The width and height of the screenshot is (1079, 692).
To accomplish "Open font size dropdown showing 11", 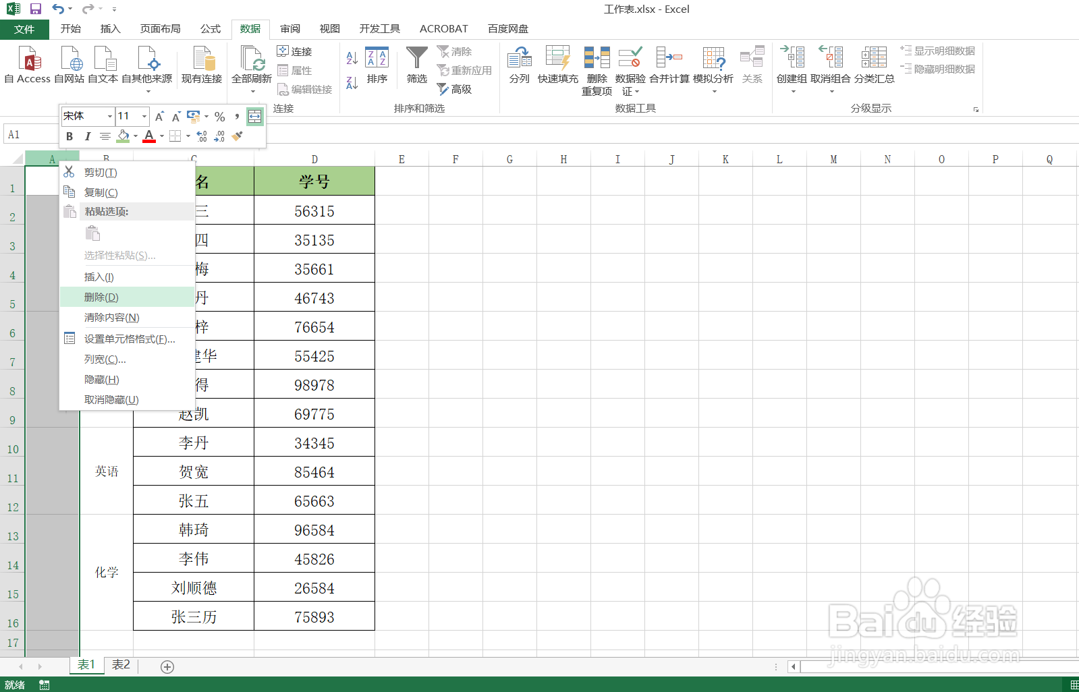I will click(x=144, y=117).
